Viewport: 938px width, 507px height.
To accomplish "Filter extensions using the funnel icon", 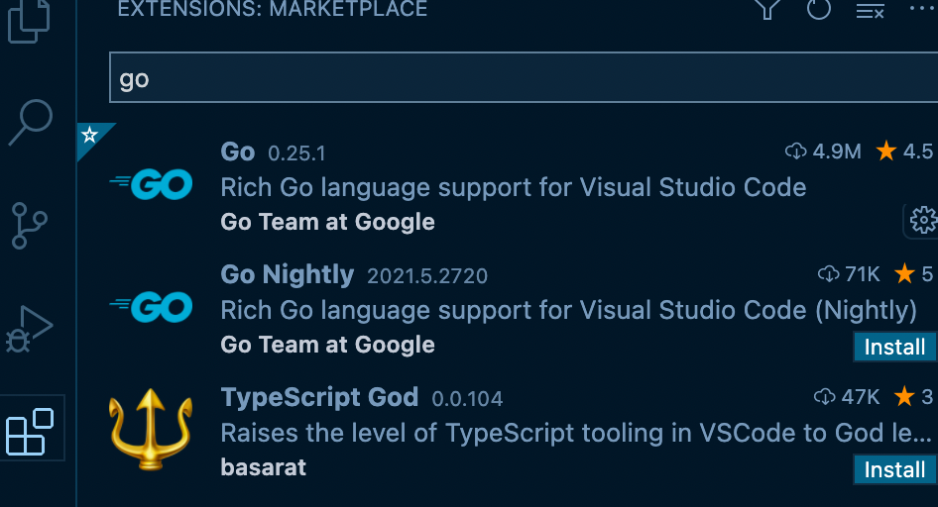I will [767, 10].
